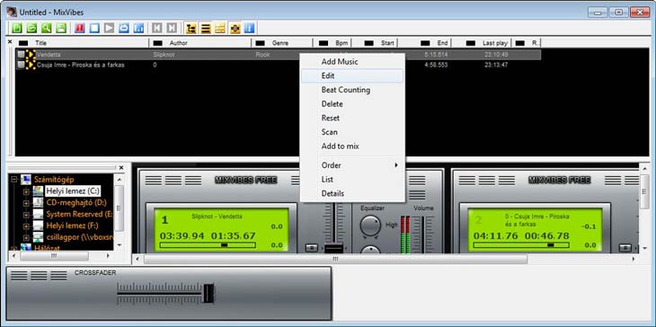The height and width of the screenshot is (327, 656).
Task: Choose Delete in the context menu
Action: [x=352, y=103]
